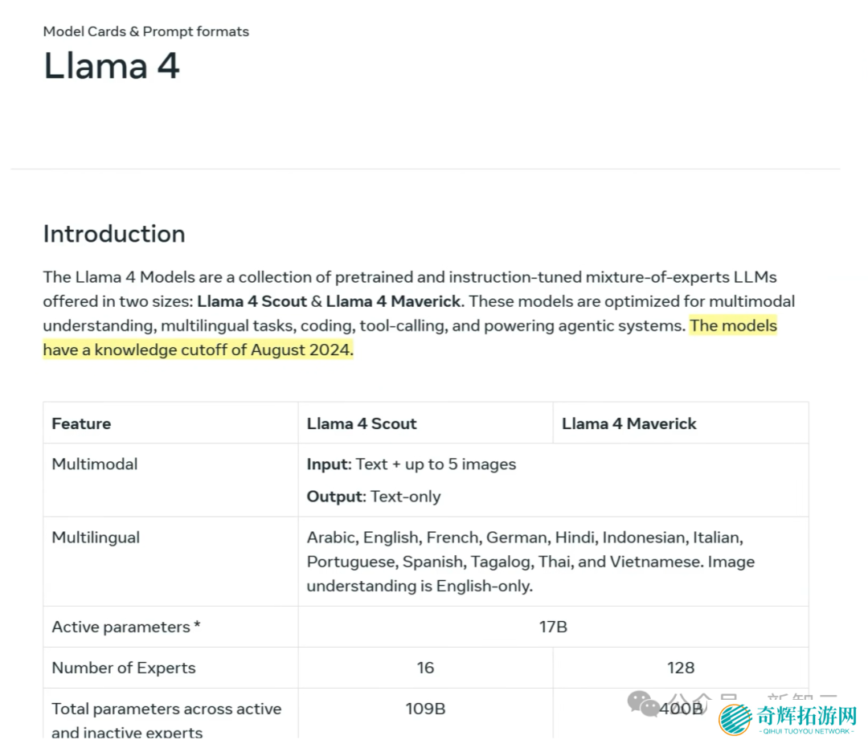Viewport: 868px width, 740px height.
Task: Click the Multilingual row label
Action: click(96, 538)
